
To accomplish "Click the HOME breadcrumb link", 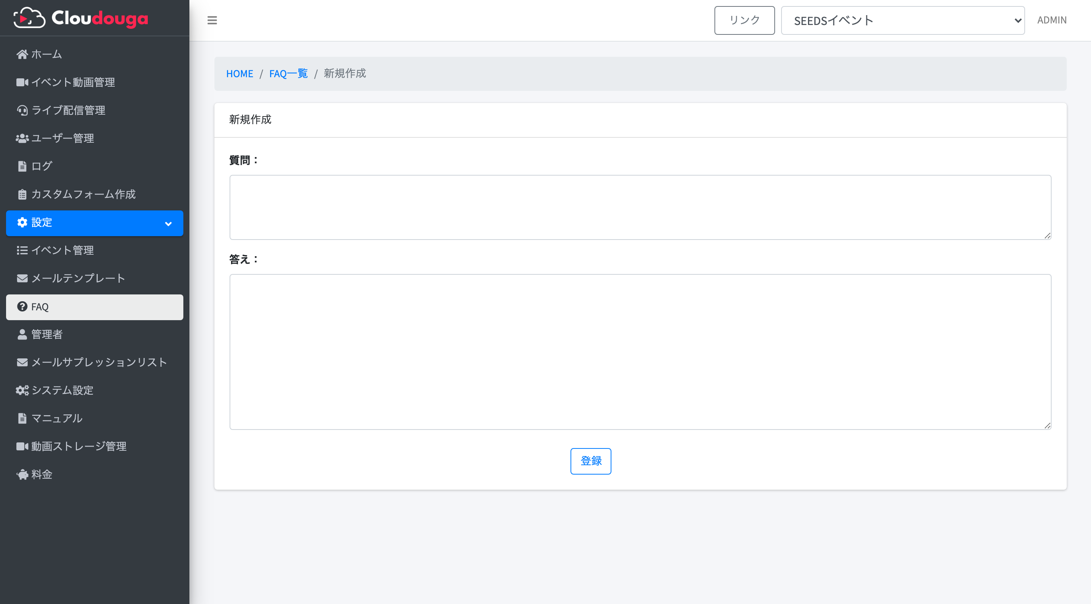I will [x=239, y=73].
